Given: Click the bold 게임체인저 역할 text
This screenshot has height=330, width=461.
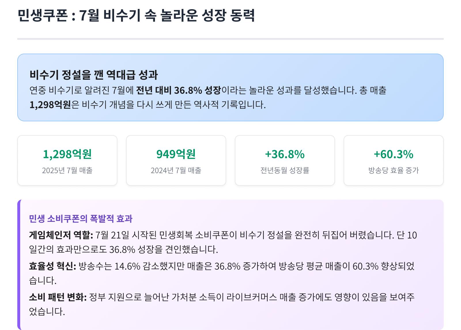Looking at the screenshot, I should [61, 235].
